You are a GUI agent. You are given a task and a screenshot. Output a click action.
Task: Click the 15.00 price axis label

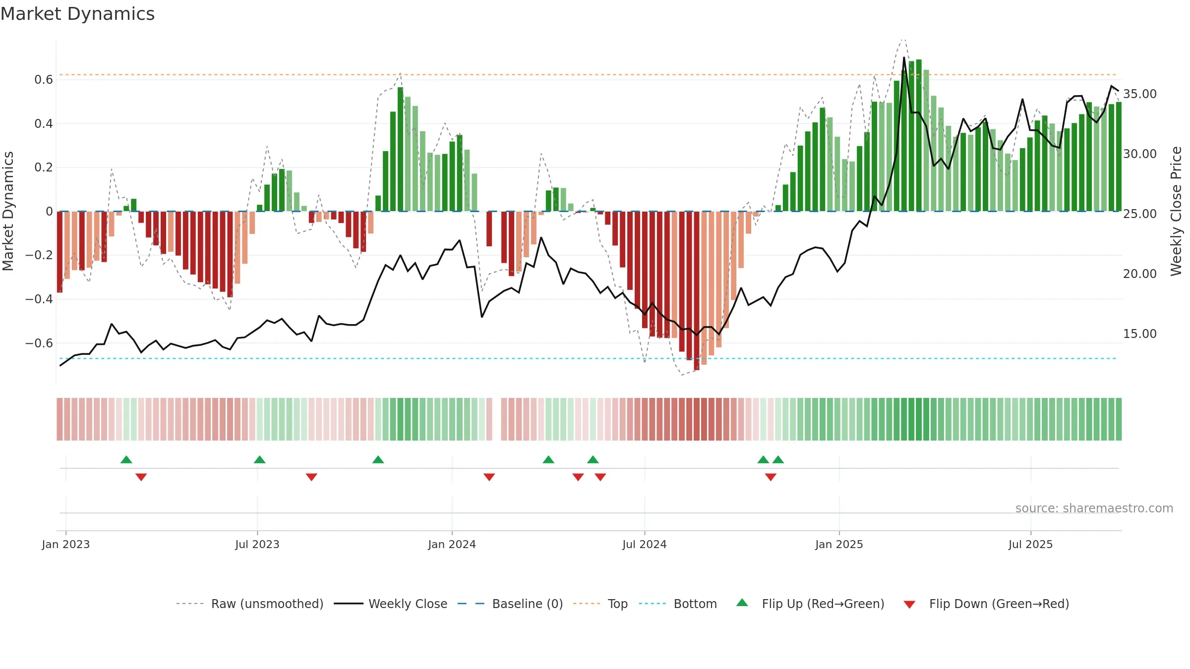click(1140, 334)
